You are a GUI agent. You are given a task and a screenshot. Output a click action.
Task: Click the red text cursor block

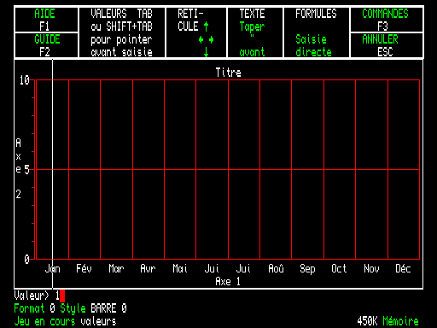(62, 296)
